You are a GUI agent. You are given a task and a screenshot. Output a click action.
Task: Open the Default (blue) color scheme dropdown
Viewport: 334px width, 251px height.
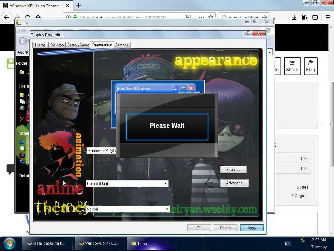click(127, 184)
